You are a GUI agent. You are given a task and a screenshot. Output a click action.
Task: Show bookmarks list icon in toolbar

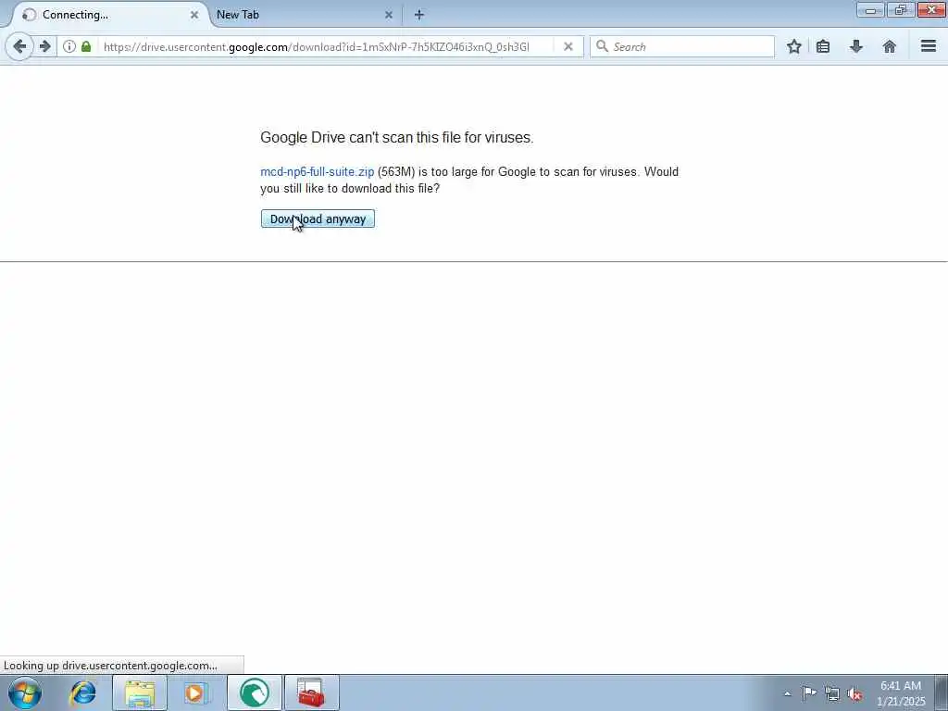[823, 46]
